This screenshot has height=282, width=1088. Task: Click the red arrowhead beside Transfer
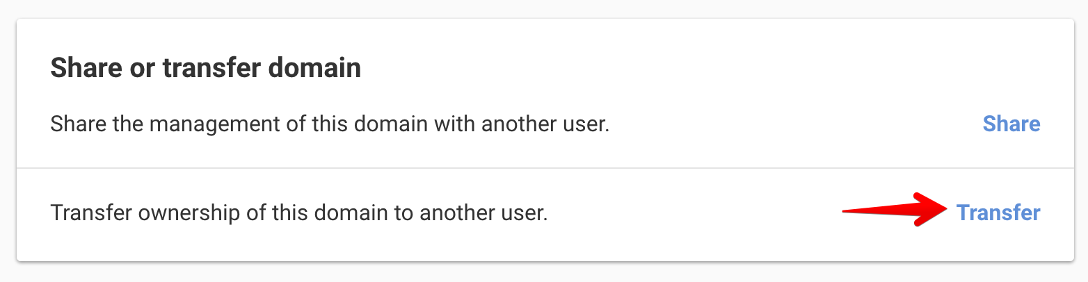(x=932, y=209)
